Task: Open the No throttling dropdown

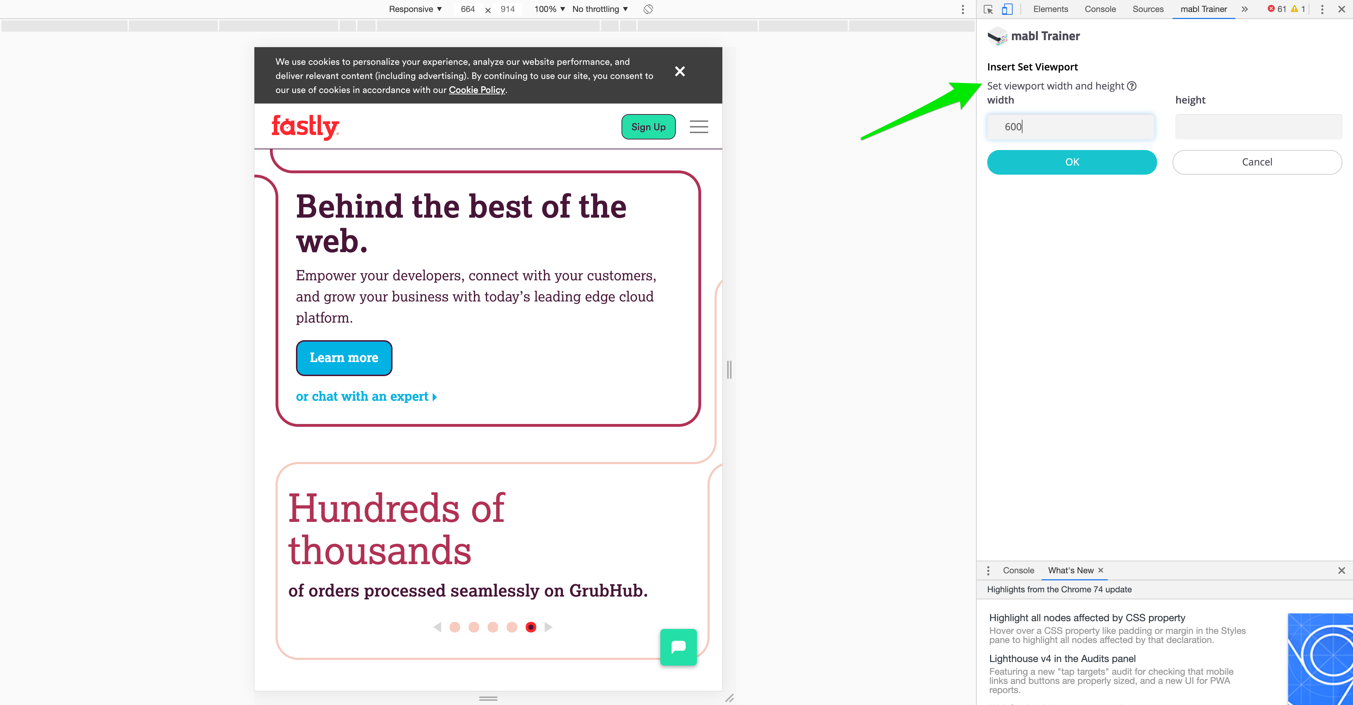Action: [x=600, y=9]
